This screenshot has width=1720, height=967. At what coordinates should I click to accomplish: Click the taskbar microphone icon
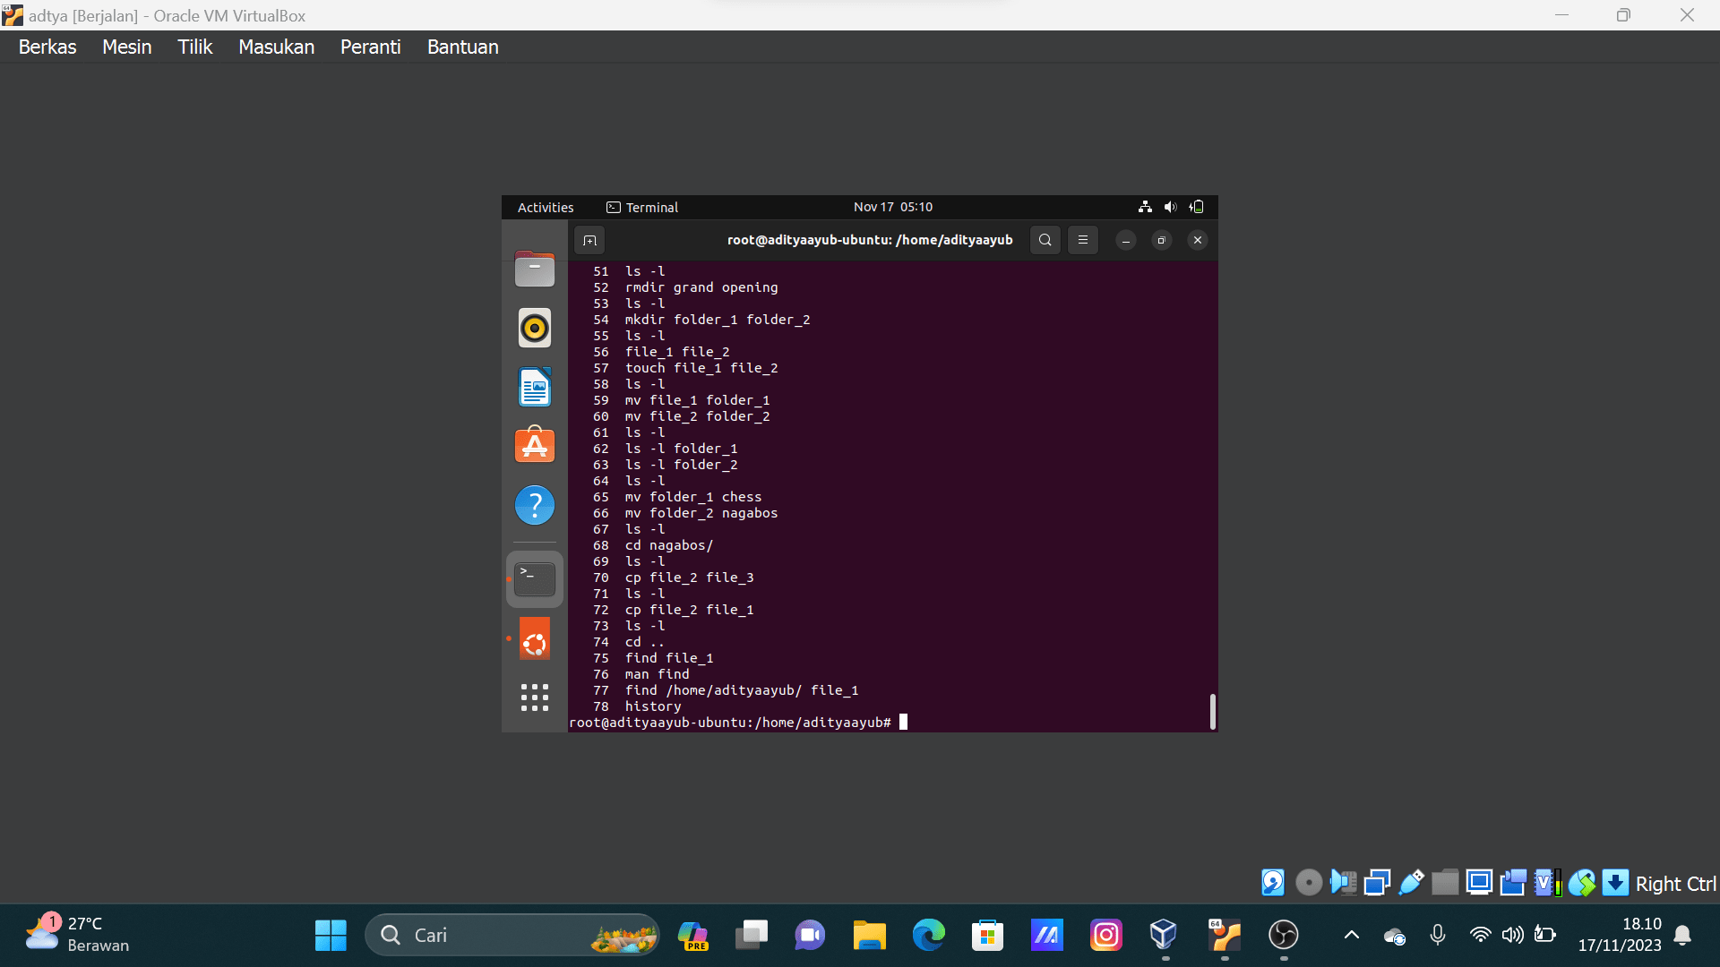point(1437,935)
